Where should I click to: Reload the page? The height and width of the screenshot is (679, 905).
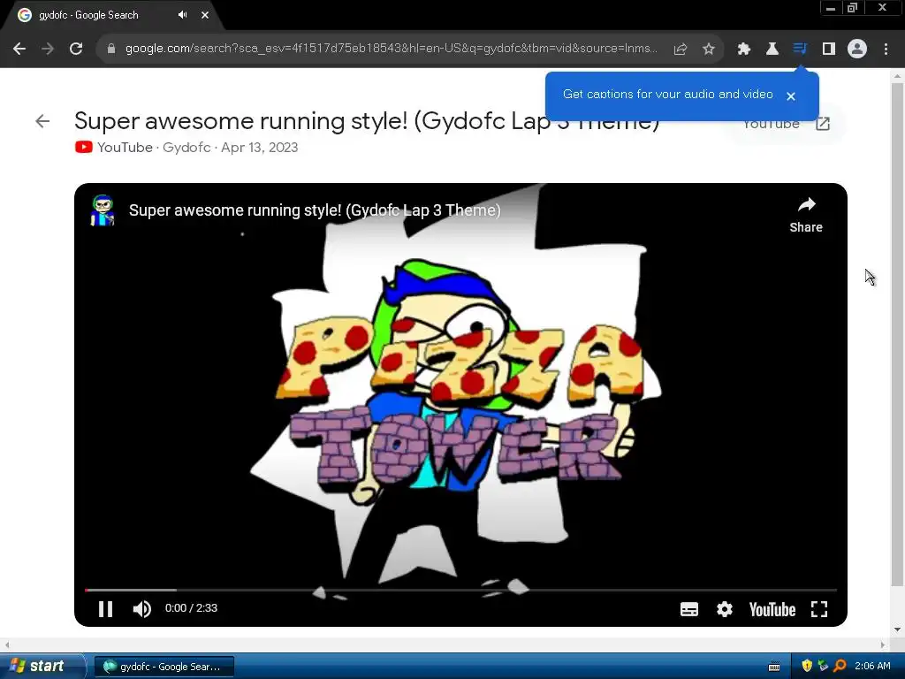click(76, 49)
